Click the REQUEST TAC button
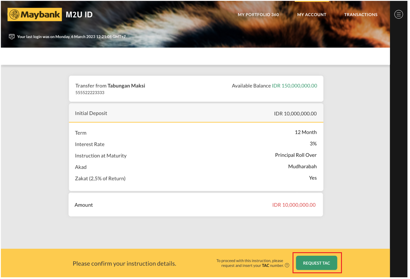410x279 pixels. pos(317,263)
